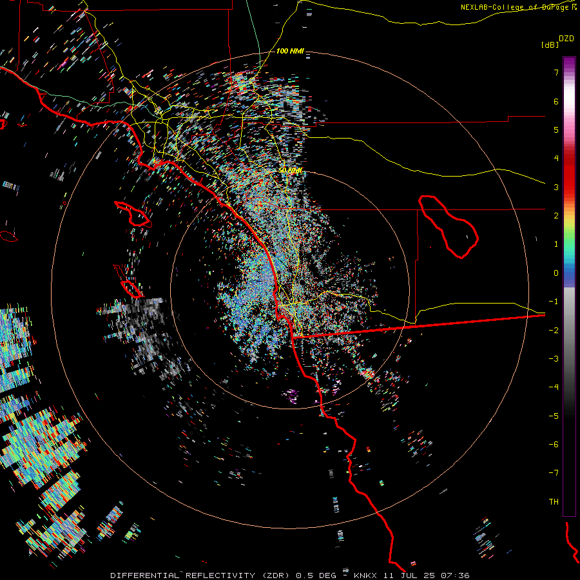Select the 6 value on the scale
The height and width of the screenshot is (580, 580).
click(x=556, y=101)
